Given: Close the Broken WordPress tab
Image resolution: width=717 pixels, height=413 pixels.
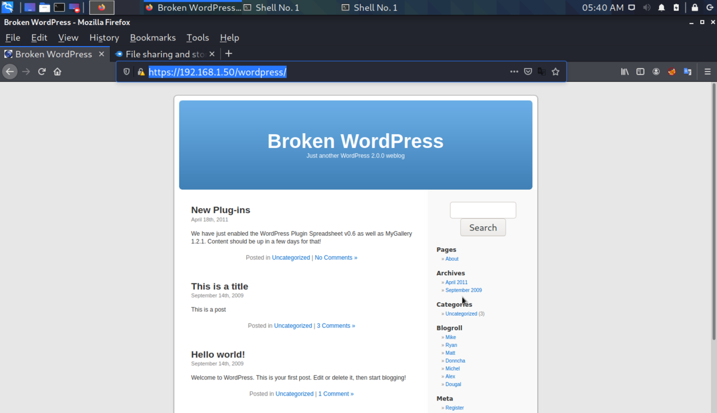Looking at the screenshot, I should click(101, 54).
